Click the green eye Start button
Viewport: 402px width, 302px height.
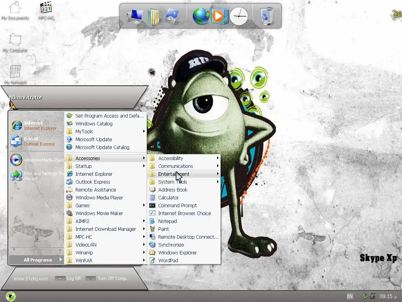(10, 296)
